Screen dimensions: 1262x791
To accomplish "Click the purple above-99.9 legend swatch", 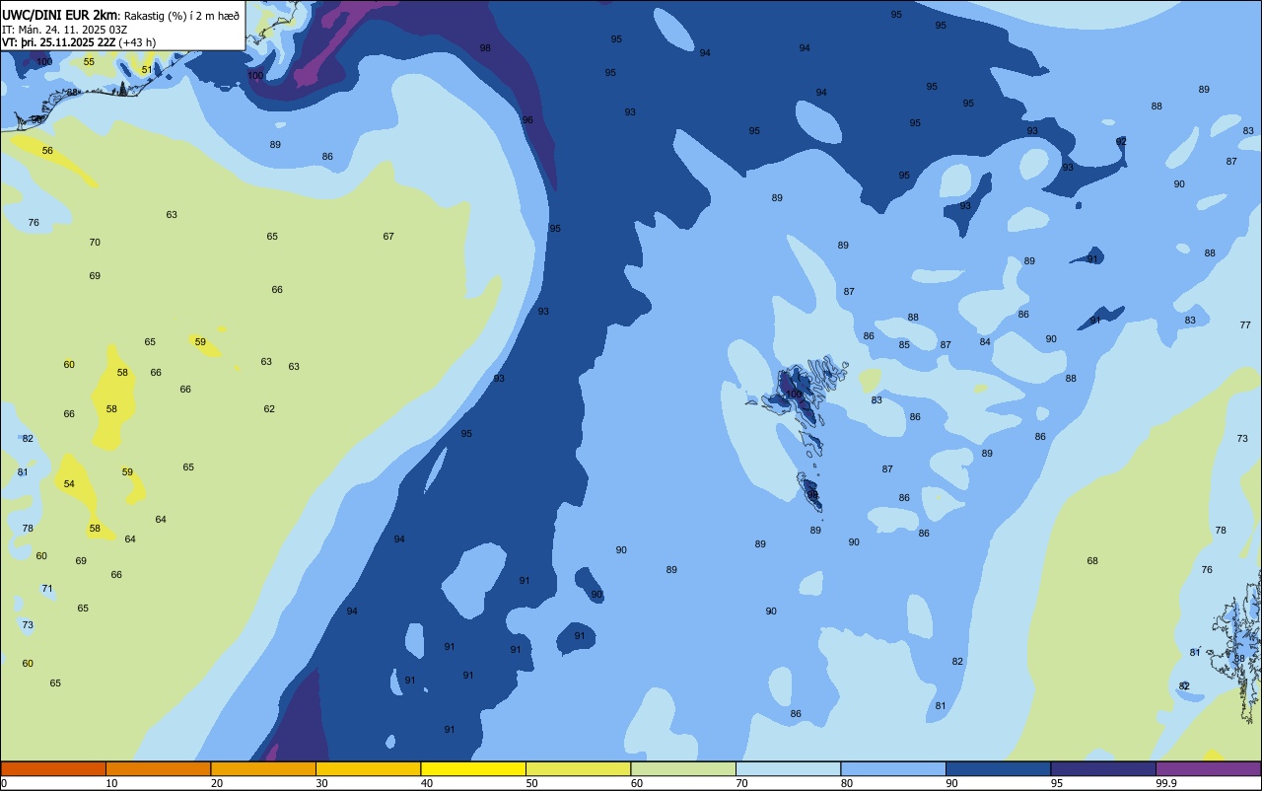I will pyautogui.click(x=1209, y=768).
